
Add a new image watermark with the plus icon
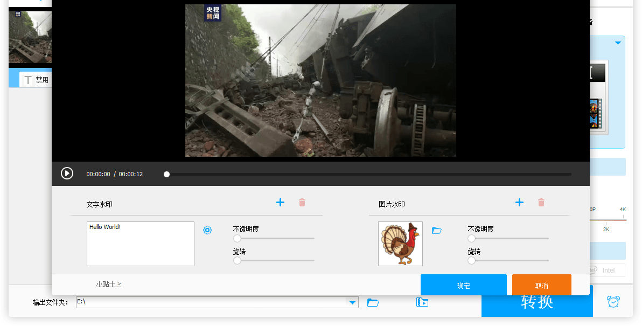(x=519, y=203)
